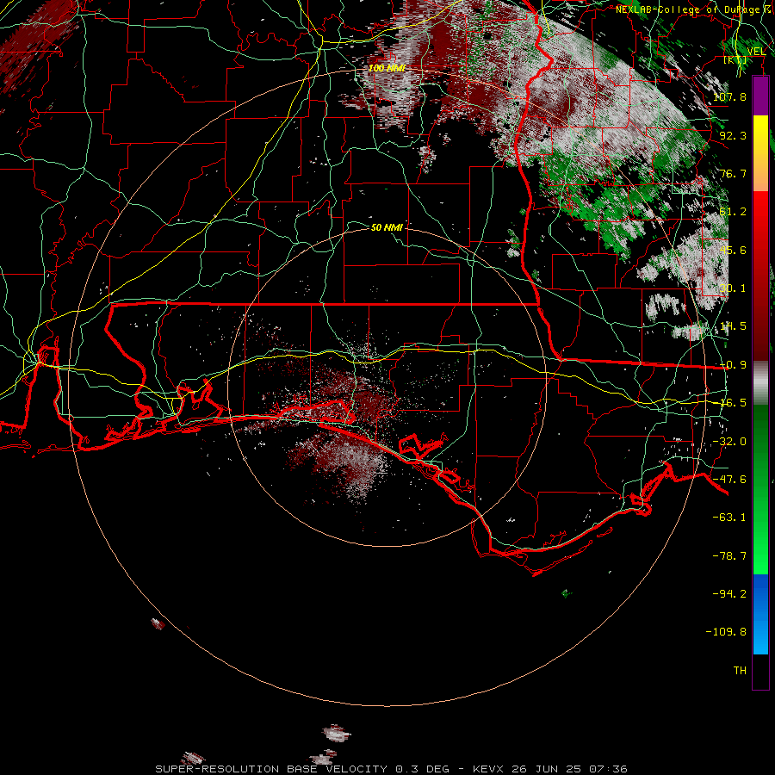This screenshot has height=775, width=775.
Task: Click the TH label at the scale bottom
Action: [740, 671]
